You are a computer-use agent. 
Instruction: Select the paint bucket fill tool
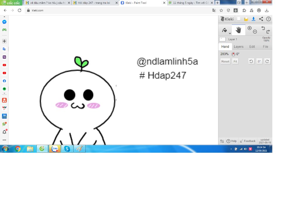pos(225,30)
